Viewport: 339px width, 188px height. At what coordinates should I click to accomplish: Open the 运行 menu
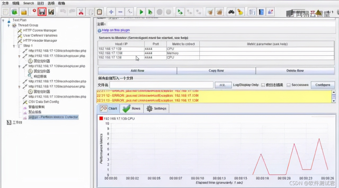[x=41, y=3]
